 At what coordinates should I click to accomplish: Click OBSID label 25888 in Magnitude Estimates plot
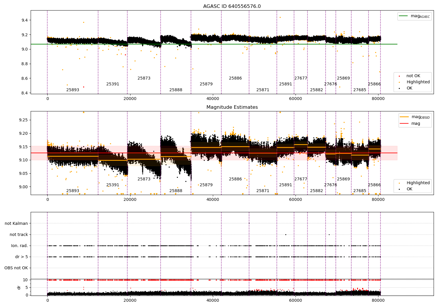click(x=176, y=191)
